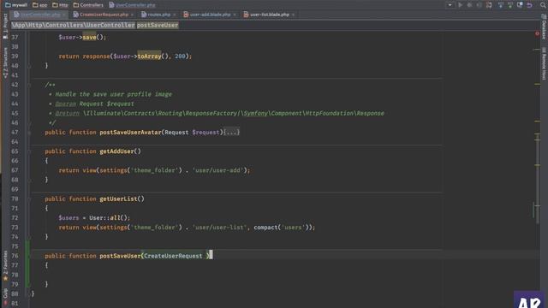Viewport: 548px width, 308px height.
Task: Click the postSaveUser method breadcrumb
Action: pos(158,25)
